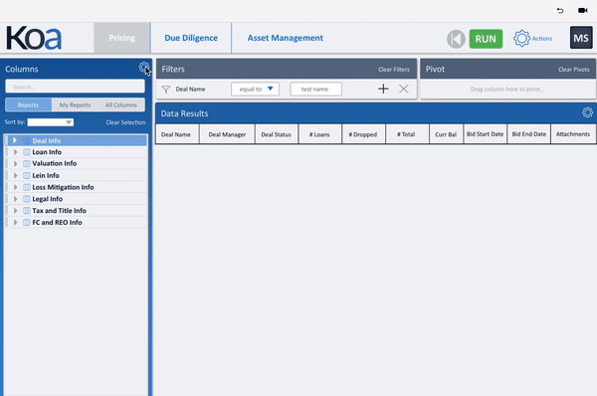Open the 'equal to' operator dropdown

tap(255, 90)
